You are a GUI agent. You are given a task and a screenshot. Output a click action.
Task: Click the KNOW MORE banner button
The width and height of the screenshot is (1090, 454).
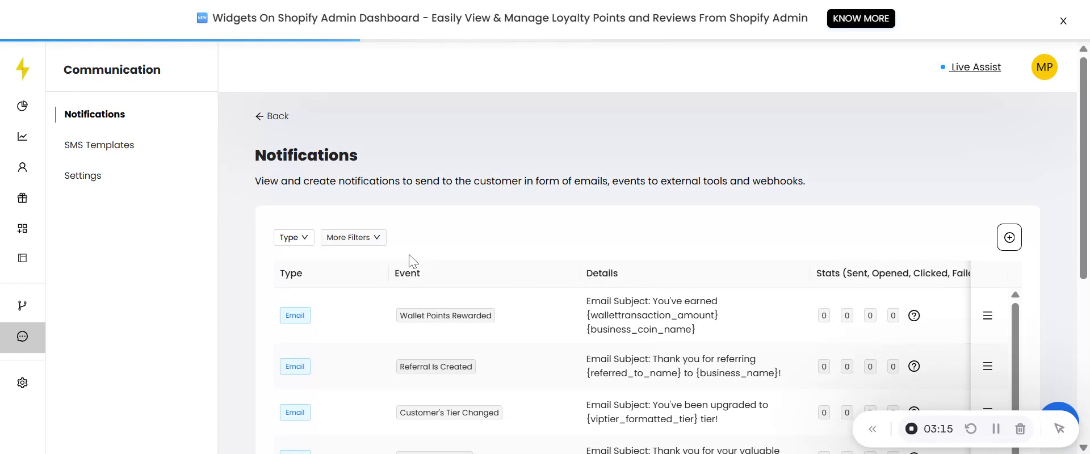[x=861, y=19]
